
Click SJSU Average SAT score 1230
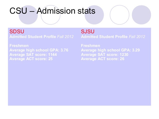[105, 54]
